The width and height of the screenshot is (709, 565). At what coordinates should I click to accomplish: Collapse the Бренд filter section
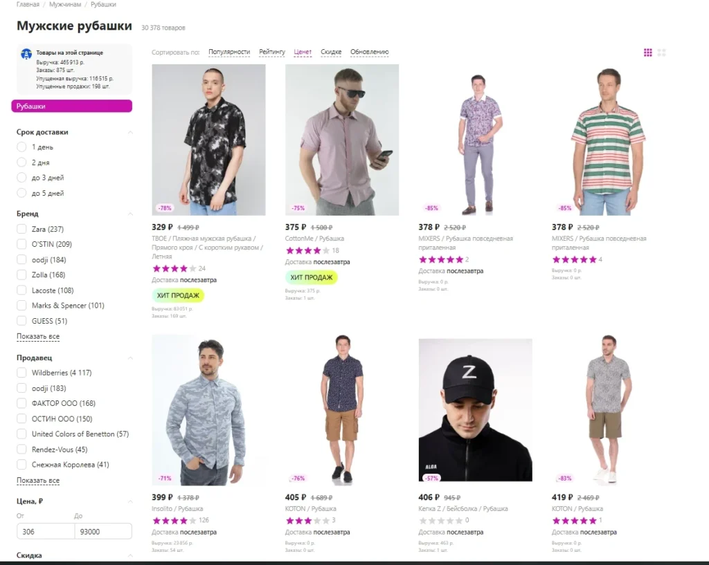tap(130, 214)
